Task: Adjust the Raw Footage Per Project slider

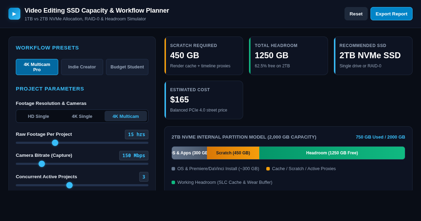Action: click(x=82, y=143)
